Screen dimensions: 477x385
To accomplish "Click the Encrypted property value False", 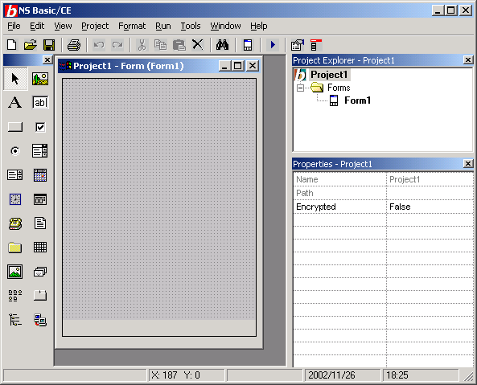I will coord(430,207).
